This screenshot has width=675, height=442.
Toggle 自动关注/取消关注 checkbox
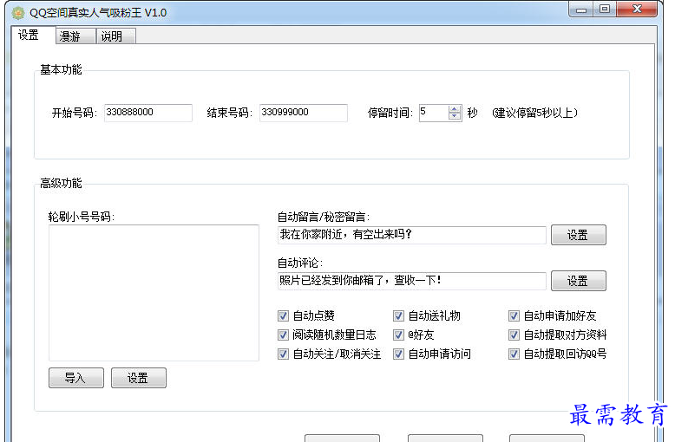click(x=283, y=354)
